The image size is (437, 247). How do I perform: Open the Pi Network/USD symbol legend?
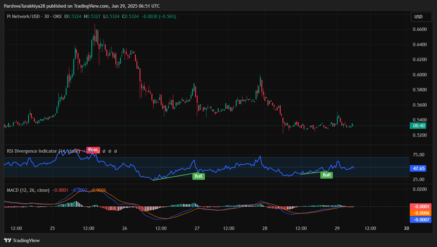23,16
